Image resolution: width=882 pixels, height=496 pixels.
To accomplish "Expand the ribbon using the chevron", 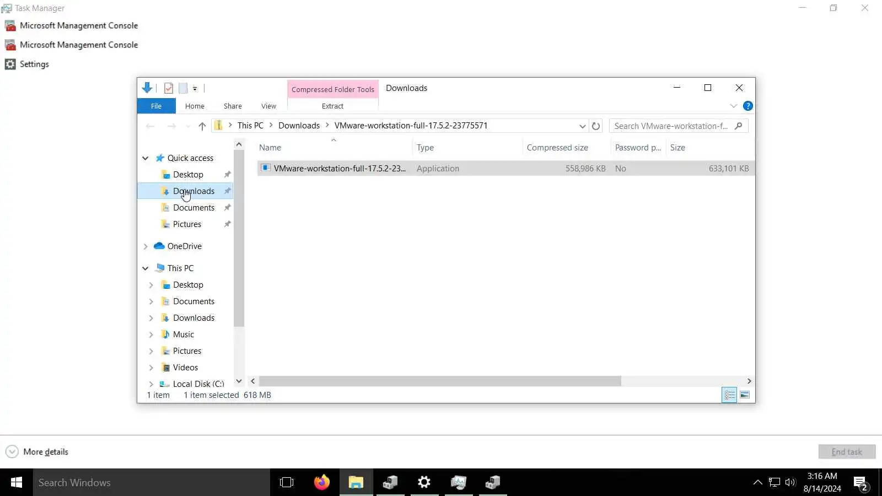I will pyautogui.click(x=734, y=106).
